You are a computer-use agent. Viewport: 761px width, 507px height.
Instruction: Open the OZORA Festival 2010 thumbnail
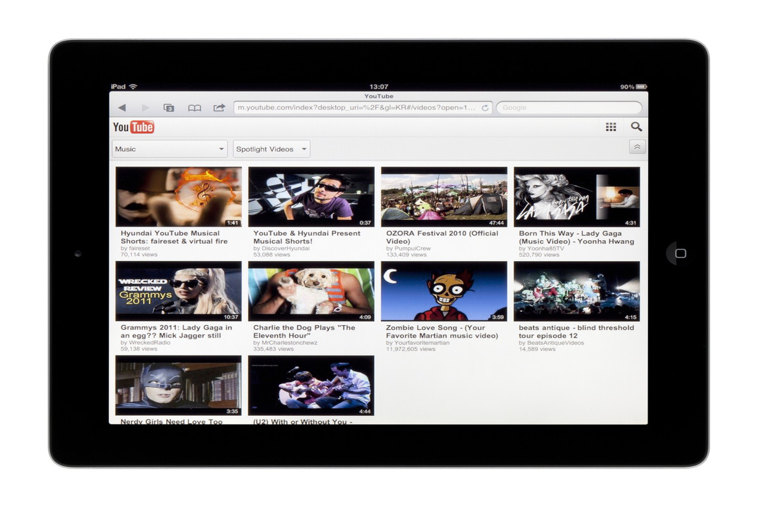coord(444,197)
